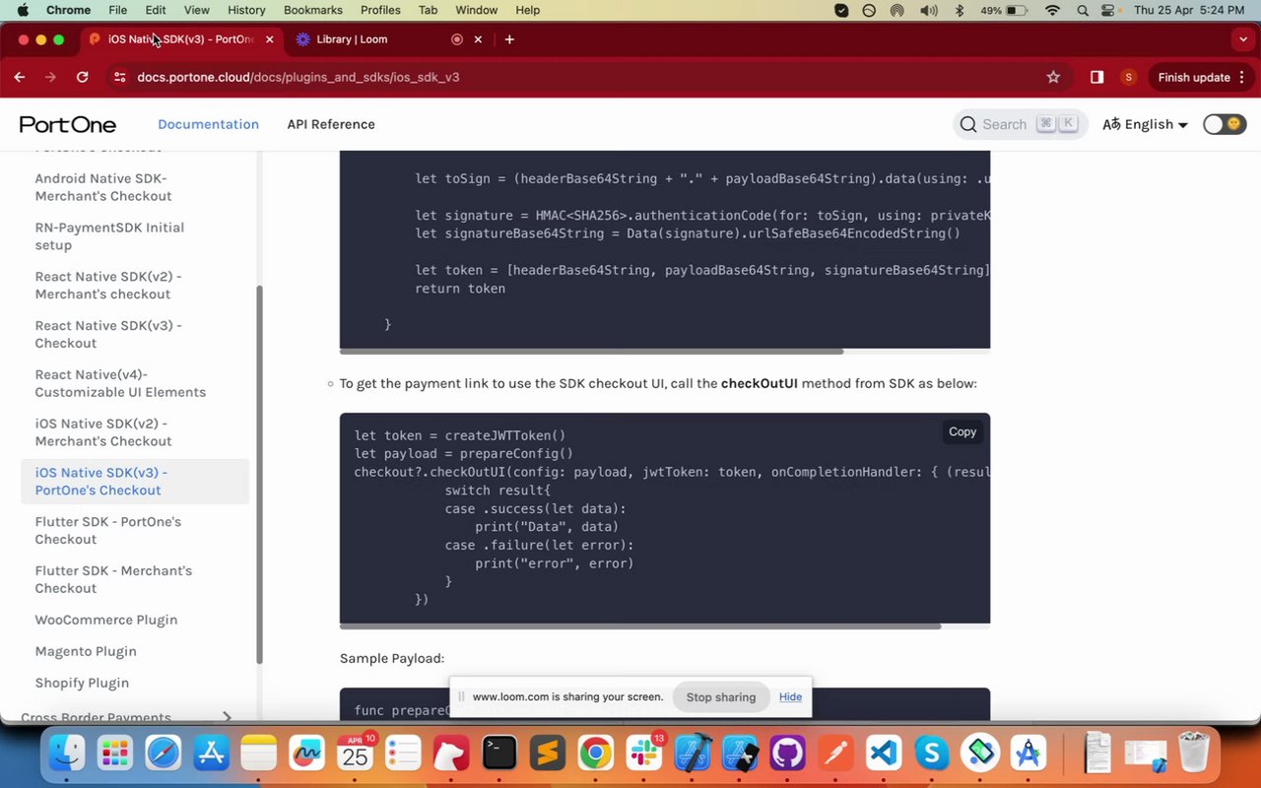
Task: Open Launchpad from the dock
Action: (115, 755)
